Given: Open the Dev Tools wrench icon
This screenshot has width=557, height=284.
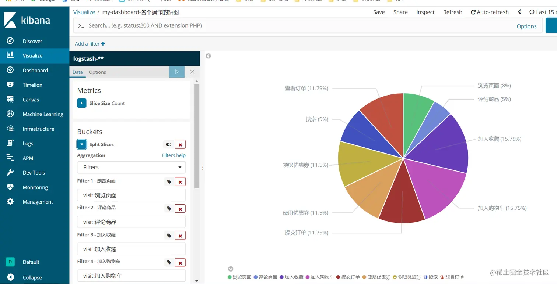Looking at the screenshot, I should [x=10, y=172].
